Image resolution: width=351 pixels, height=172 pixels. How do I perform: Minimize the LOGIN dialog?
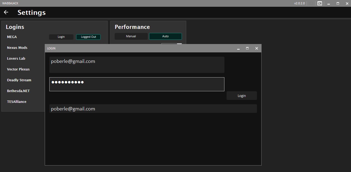click(238, 48)
